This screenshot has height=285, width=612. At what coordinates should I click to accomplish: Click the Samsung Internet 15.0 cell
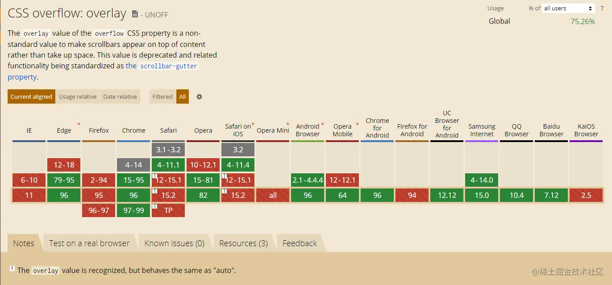(482, 195)
